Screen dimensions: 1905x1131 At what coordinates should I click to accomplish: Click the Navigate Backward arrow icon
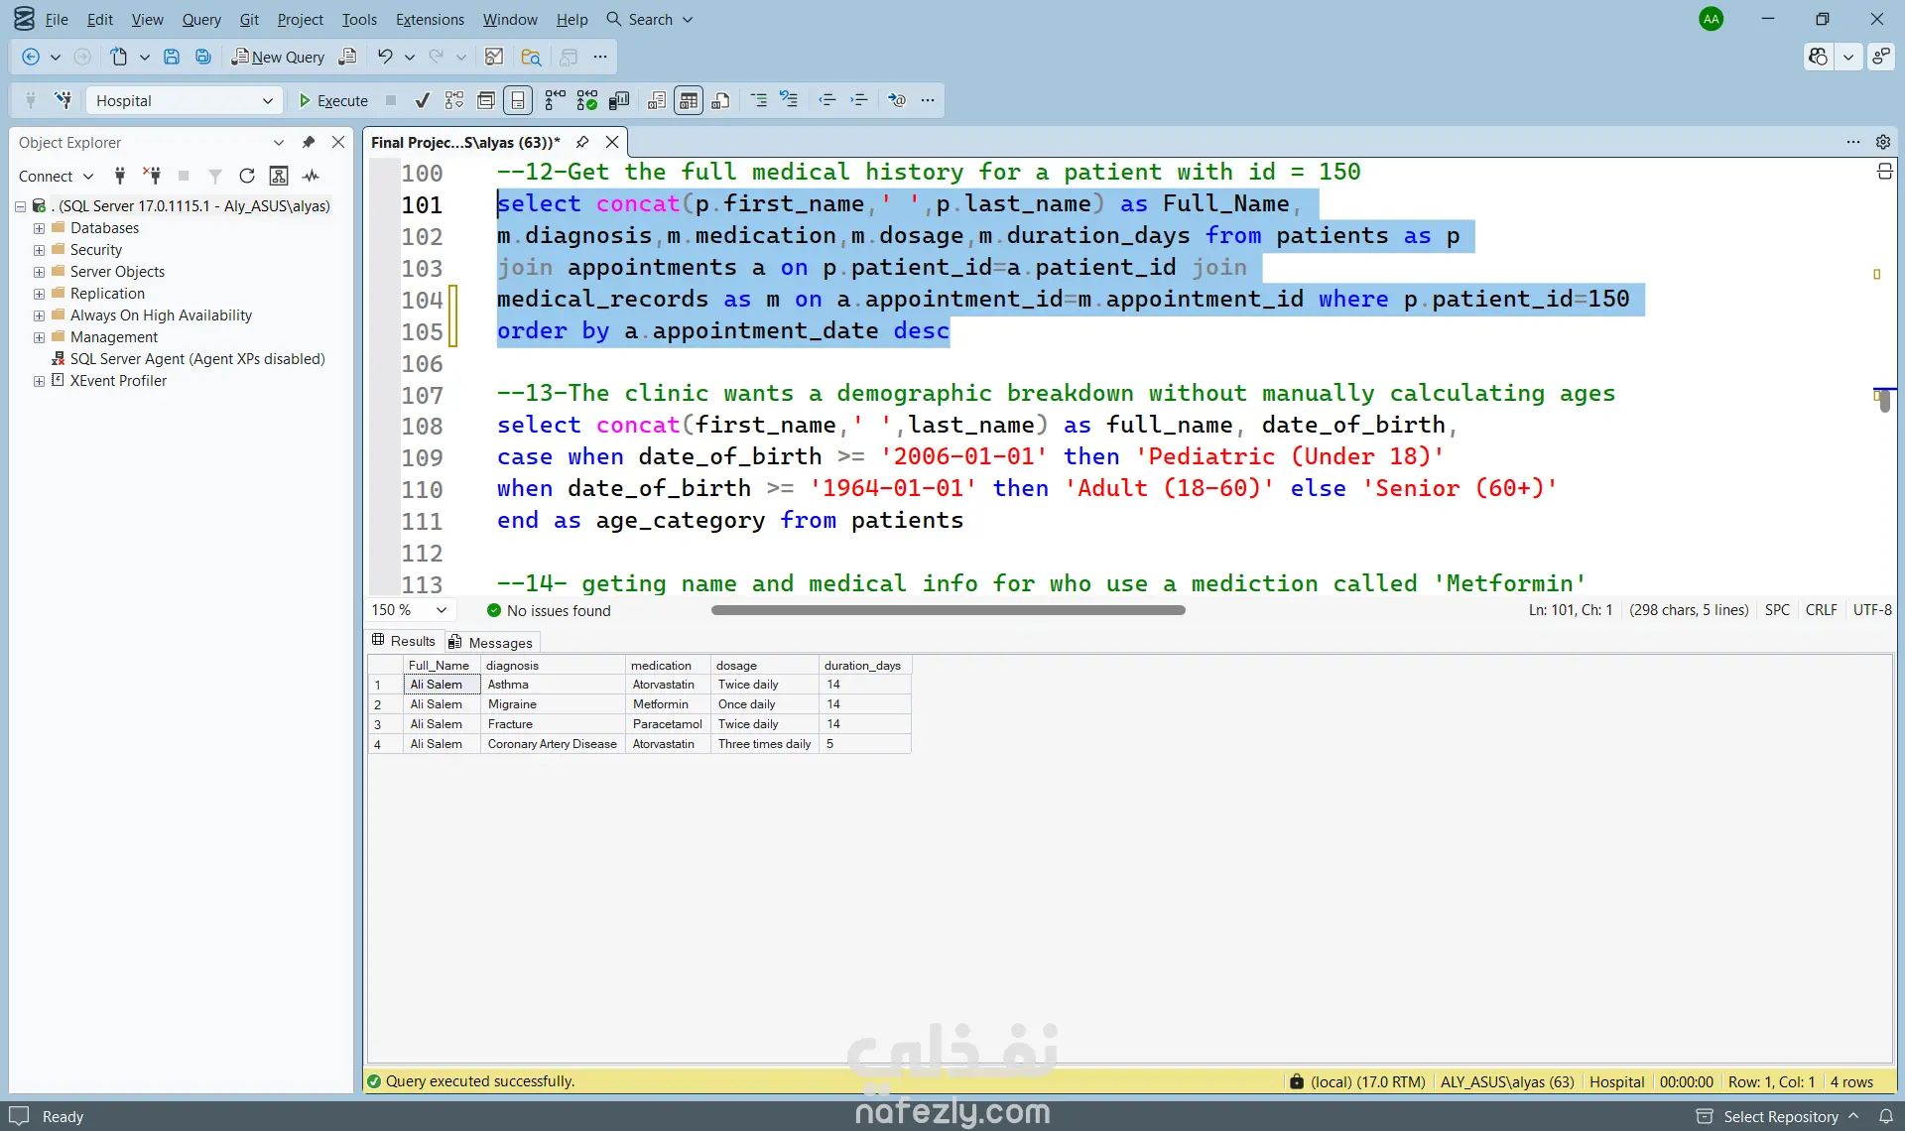[31, 57]
